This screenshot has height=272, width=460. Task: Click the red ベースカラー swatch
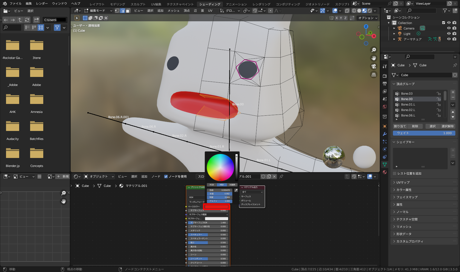216,207
